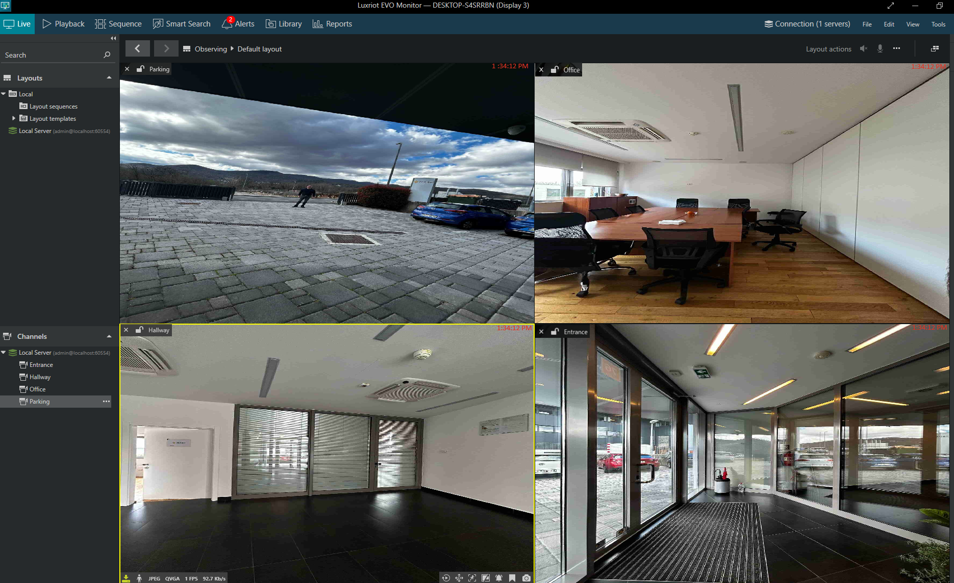Open the layout more options menu
The image size is (954, 583).
(x=896, y=48)
